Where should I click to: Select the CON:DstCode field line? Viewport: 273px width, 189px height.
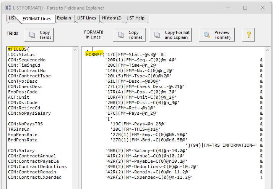point(23,103)
